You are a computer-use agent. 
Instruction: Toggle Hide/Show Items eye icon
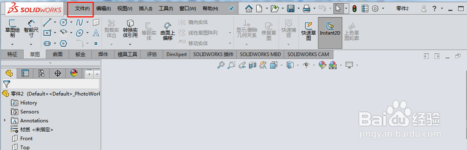click(x=306, y=65)
